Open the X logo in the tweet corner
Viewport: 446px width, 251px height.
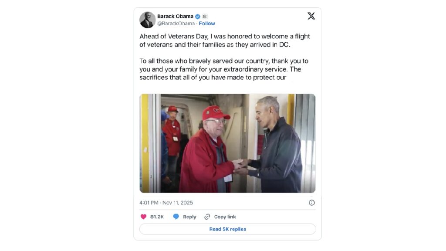pos(311,16)
